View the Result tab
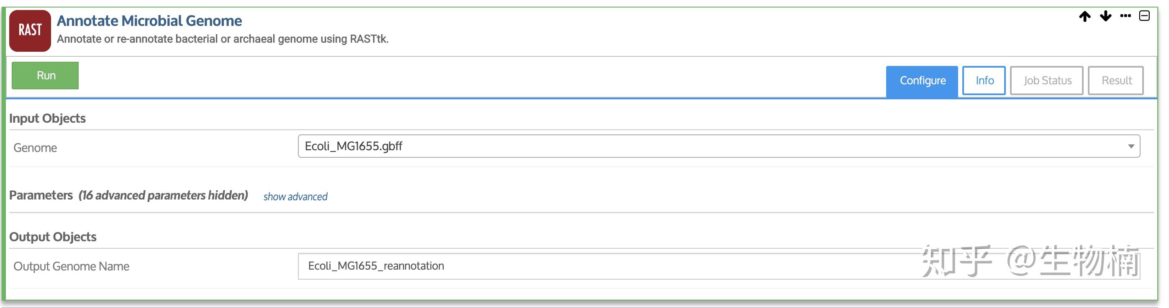 pos(1116,81)
